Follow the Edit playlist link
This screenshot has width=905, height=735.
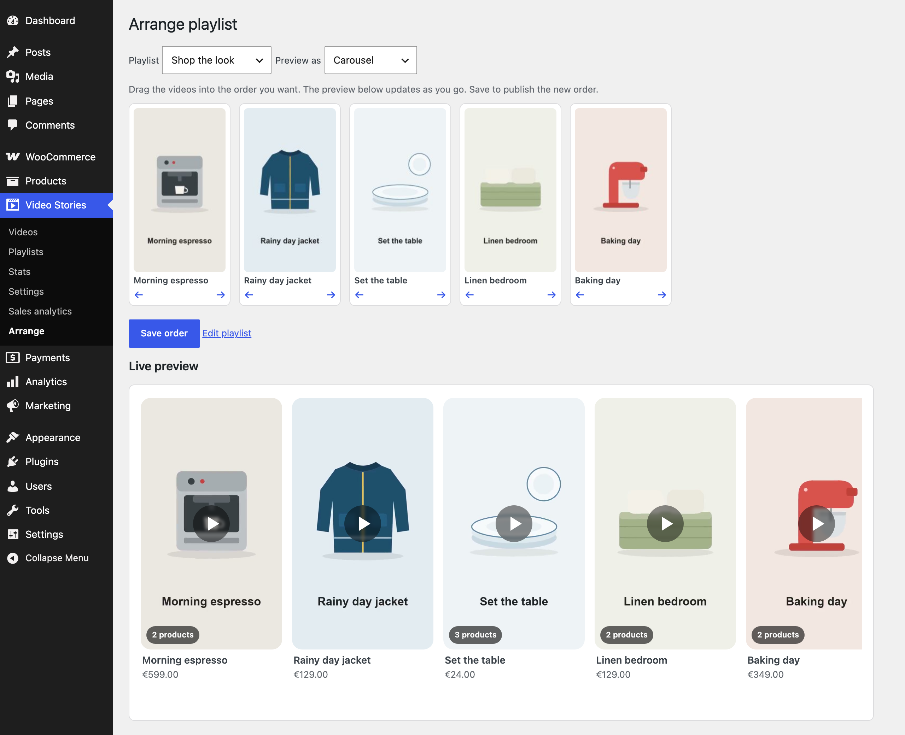tap(227, 333)
